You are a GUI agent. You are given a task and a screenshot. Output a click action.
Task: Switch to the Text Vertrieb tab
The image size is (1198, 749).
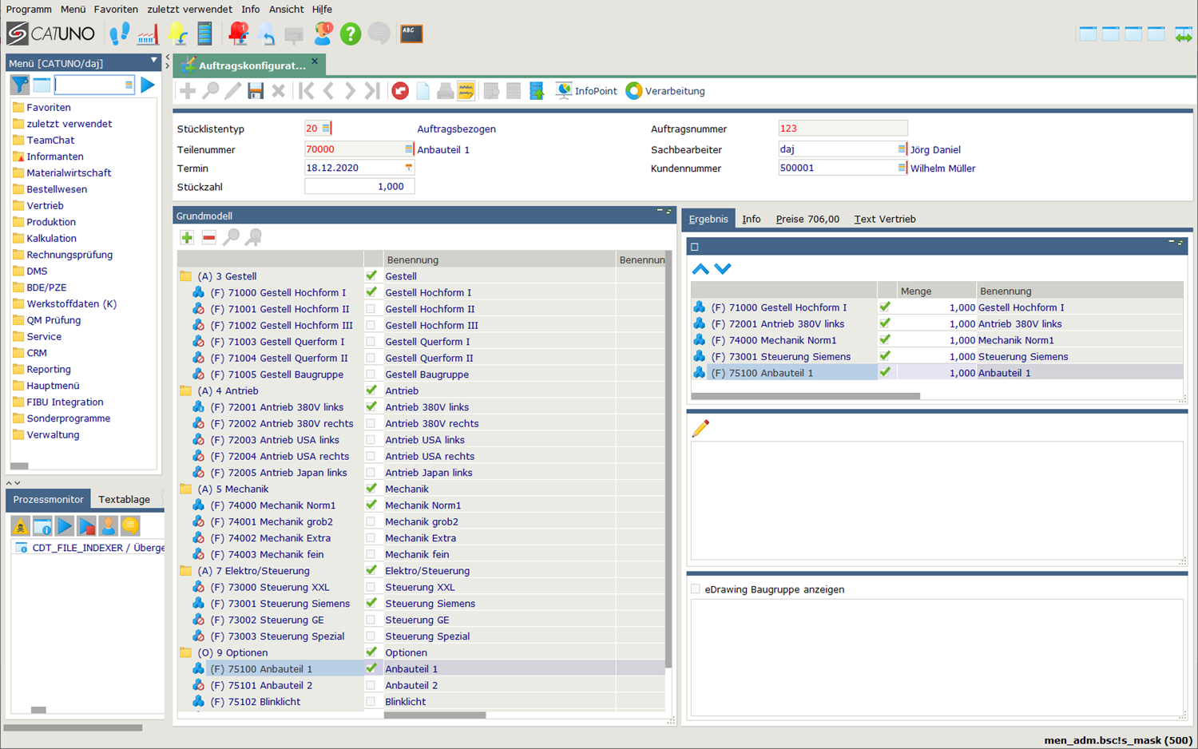884,219
